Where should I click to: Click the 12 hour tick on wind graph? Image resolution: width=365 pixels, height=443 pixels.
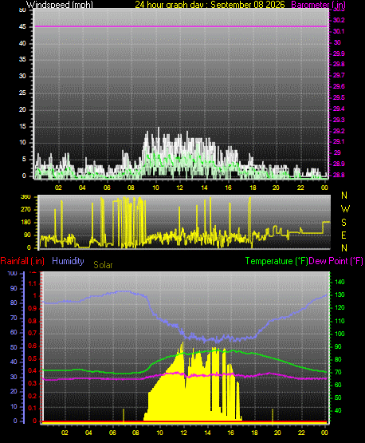pyautogui.click(x=179, y=188)
